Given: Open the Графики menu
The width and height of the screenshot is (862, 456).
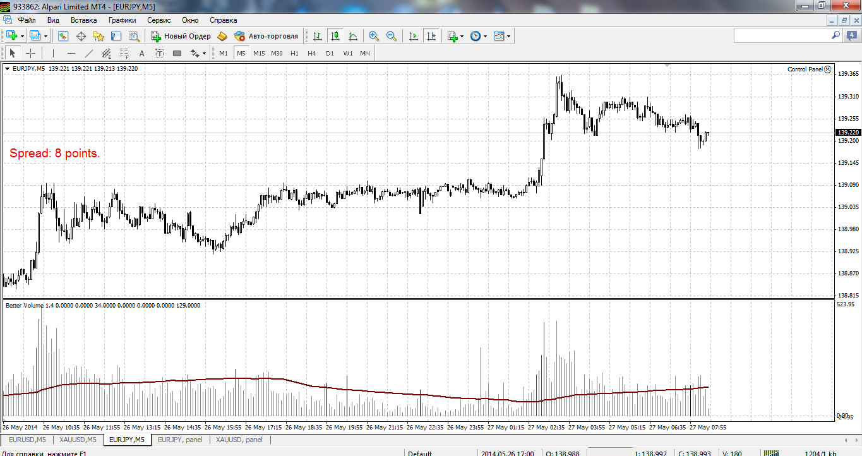Looking at the screenshot, I should [x=122, y=20].
